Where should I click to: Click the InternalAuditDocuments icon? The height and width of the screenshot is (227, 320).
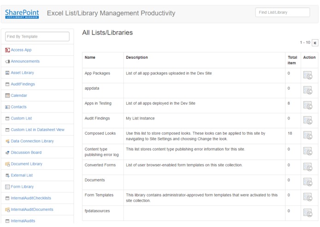tap(7, 210)
